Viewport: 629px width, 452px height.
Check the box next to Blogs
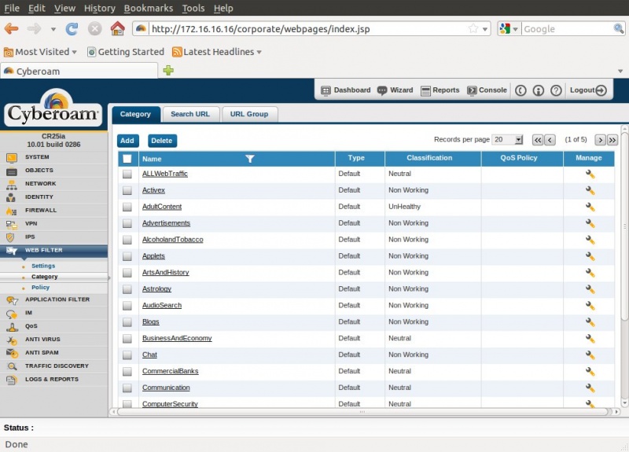tap(127, 322)
